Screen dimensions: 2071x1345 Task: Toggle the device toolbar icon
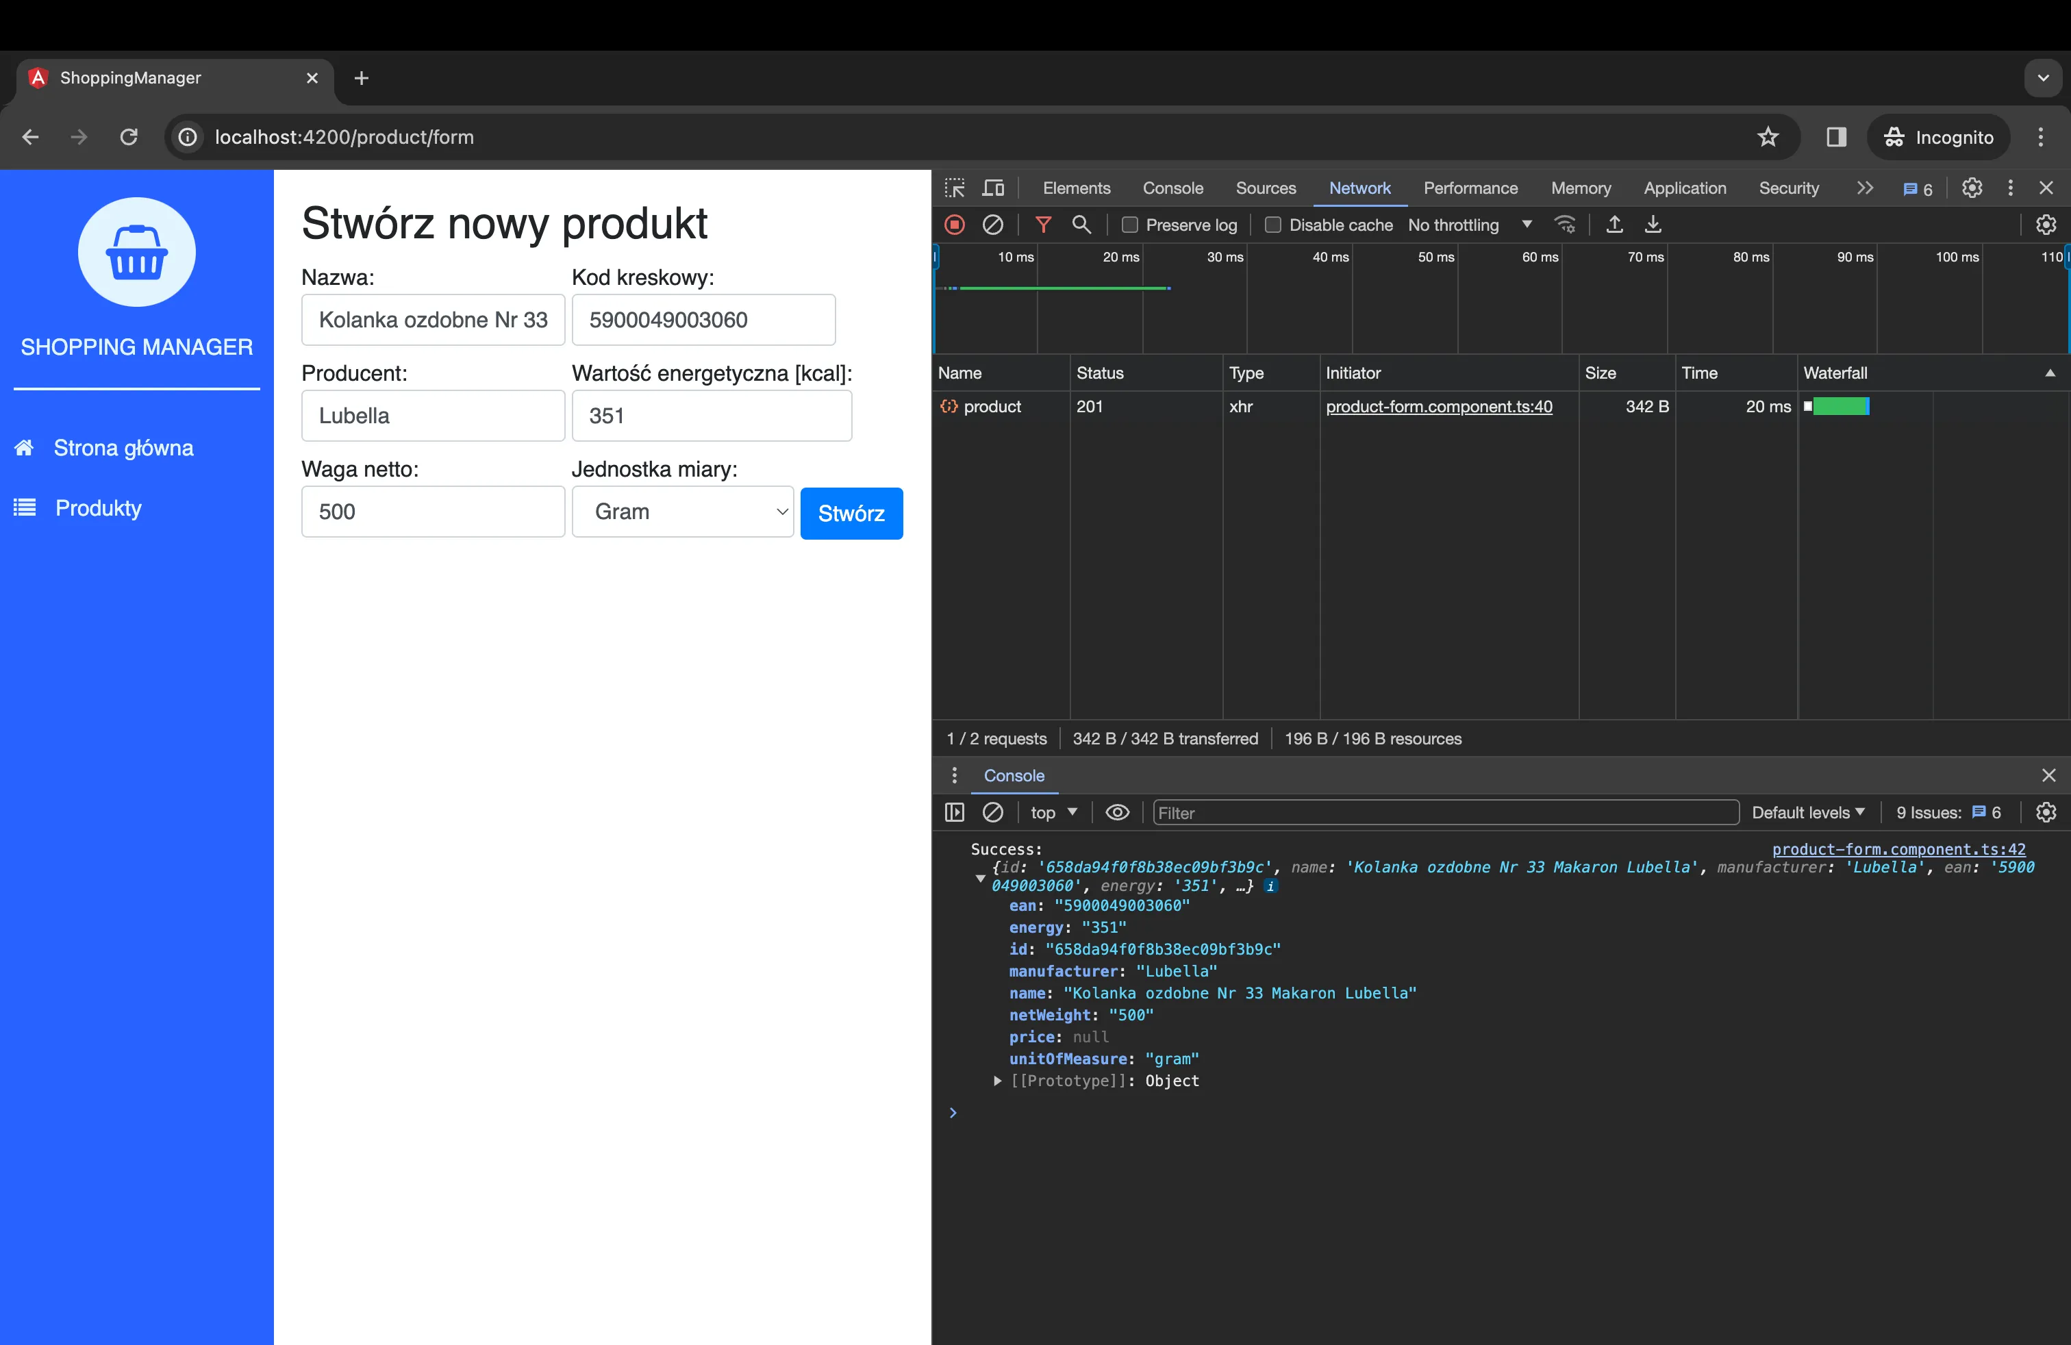(993, 188)
